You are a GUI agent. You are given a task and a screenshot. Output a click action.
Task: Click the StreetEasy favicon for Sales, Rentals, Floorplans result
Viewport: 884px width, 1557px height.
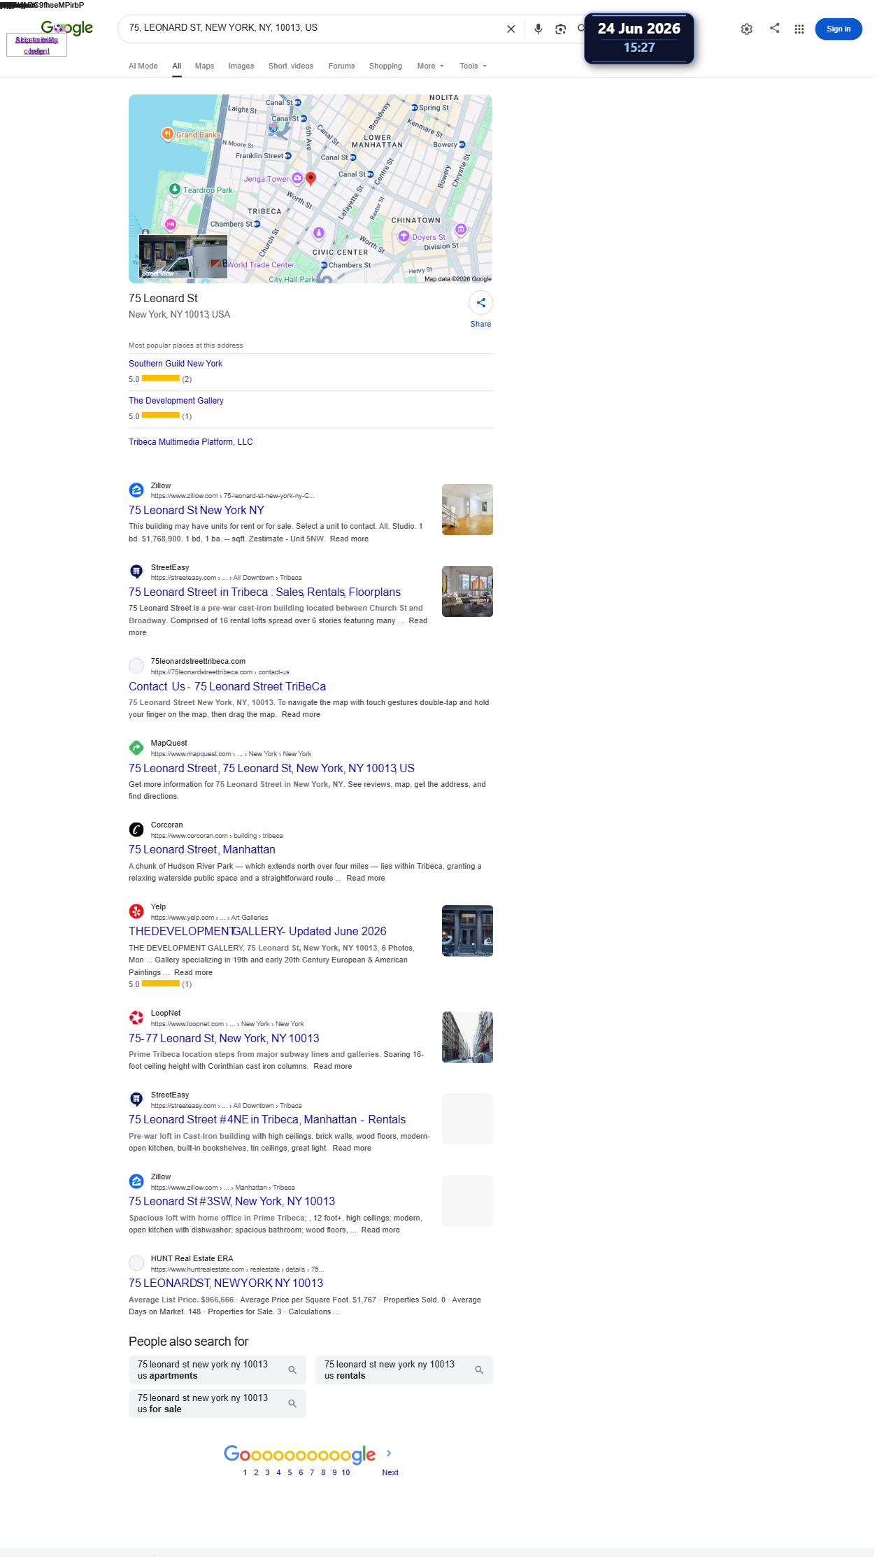[x=136, y=572]
